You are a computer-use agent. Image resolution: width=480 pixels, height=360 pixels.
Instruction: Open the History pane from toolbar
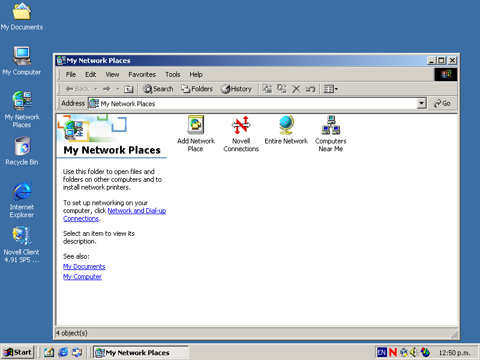point(236,89)
